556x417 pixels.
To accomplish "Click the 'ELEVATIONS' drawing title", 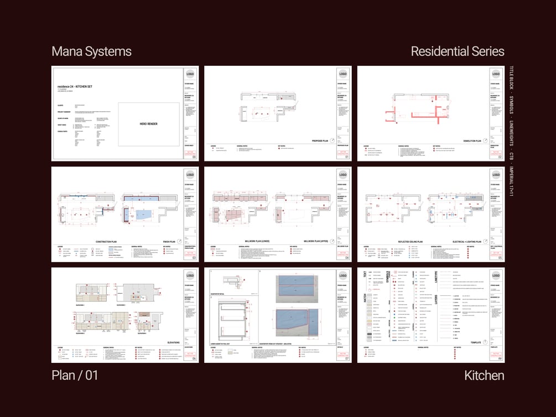I will point(173,342).
